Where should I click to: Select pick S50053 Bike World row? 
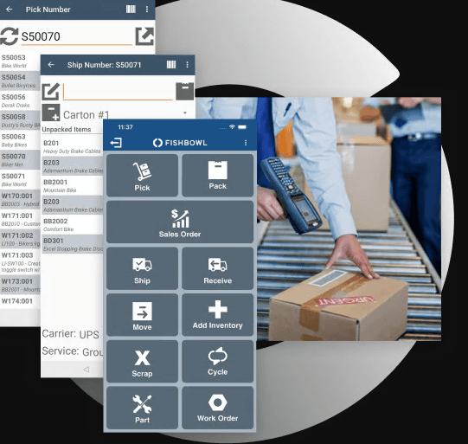(20, 61)
